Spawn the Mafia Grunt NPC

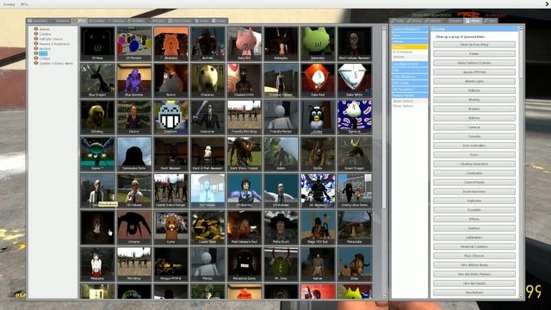click(x=282, y=227)
